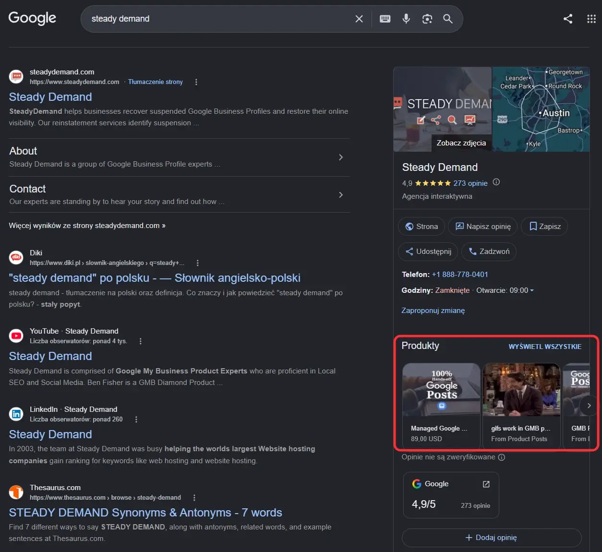Click the 'Steady Demand' panel heading
This screenshot has width=602, height=552.
(440, 168)
